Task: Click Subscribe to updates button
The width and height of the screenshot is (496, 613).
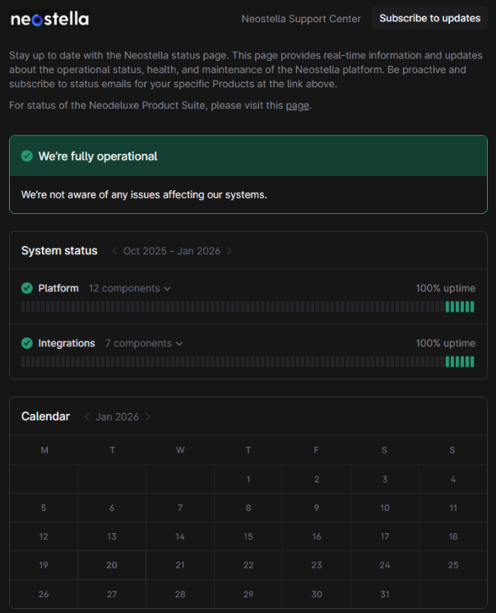Action: pyautogui.click(x=429, y=18)
